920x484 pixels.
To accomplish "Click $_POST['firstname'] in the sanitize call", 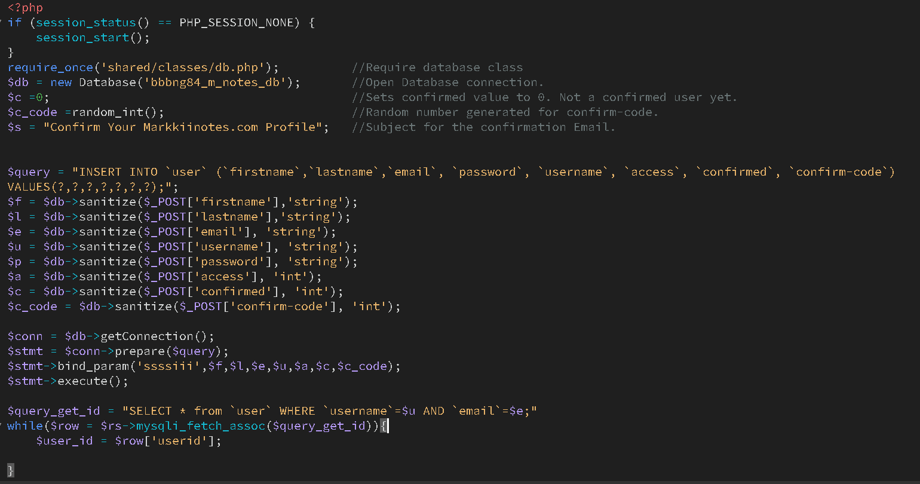I will [211, 202].
